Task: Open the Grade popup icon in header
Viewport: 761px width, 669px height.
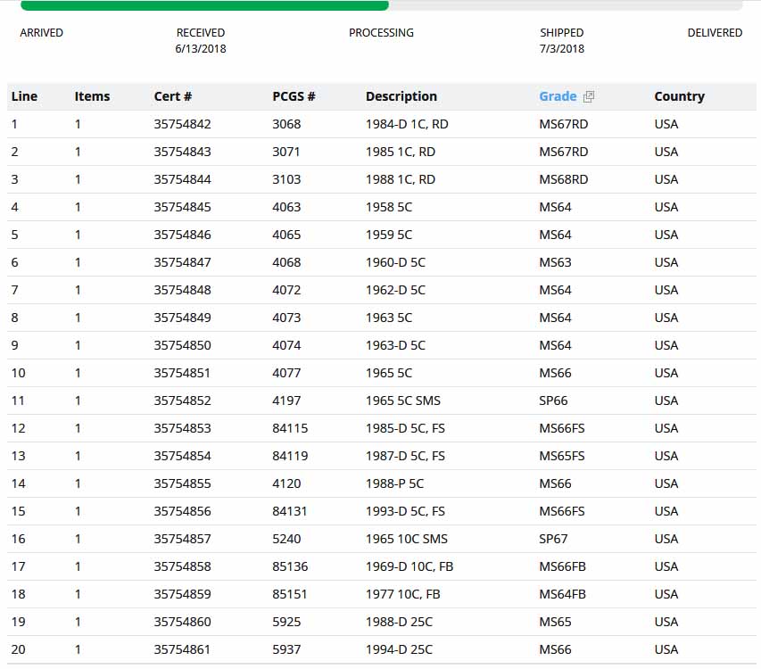Action: [589, 96]
